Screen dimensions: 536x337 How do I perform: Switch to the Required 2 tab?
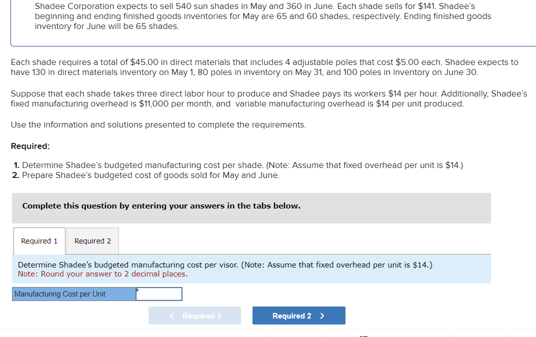[92, 241]
